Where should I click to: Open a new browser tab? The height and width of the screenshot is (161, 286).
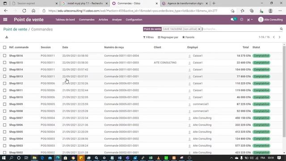(x=214, y=3)
